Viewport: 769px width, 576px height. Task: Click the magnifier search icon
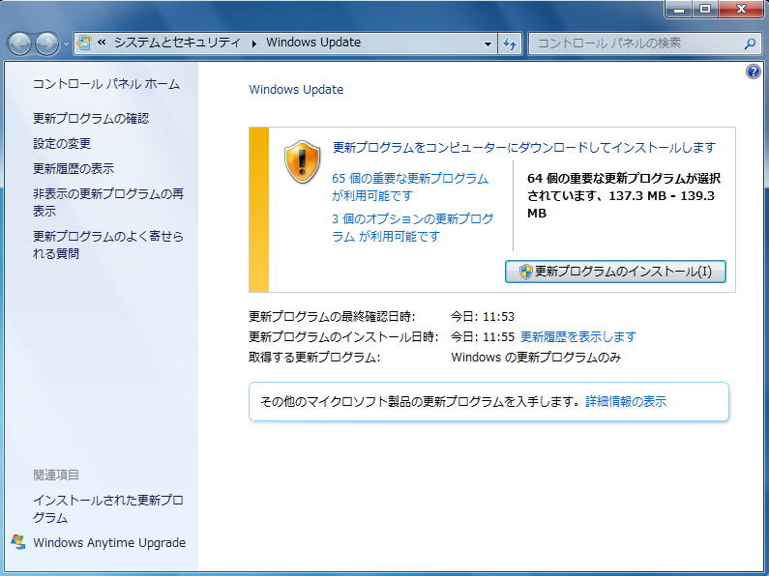click(x=750, y=43)
